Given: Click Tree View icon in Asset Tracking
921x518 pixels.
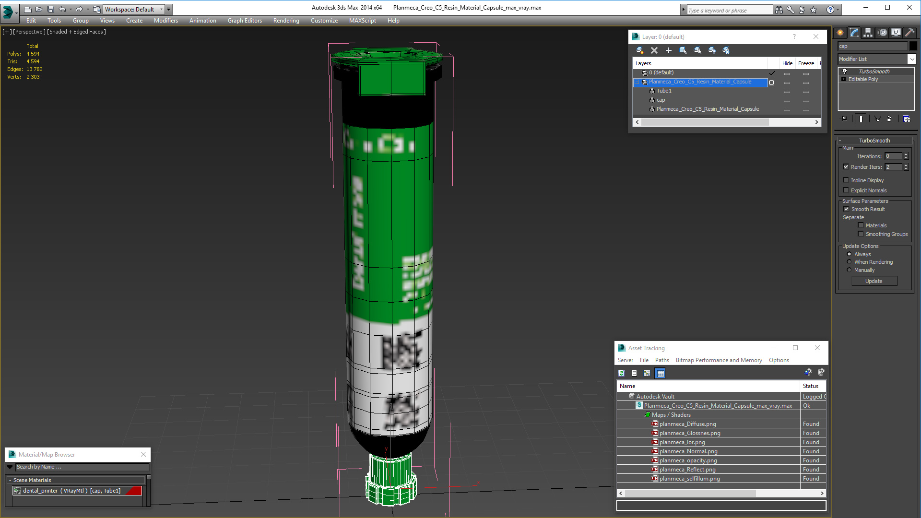Looking at the screenshot, I should (647, 373).
